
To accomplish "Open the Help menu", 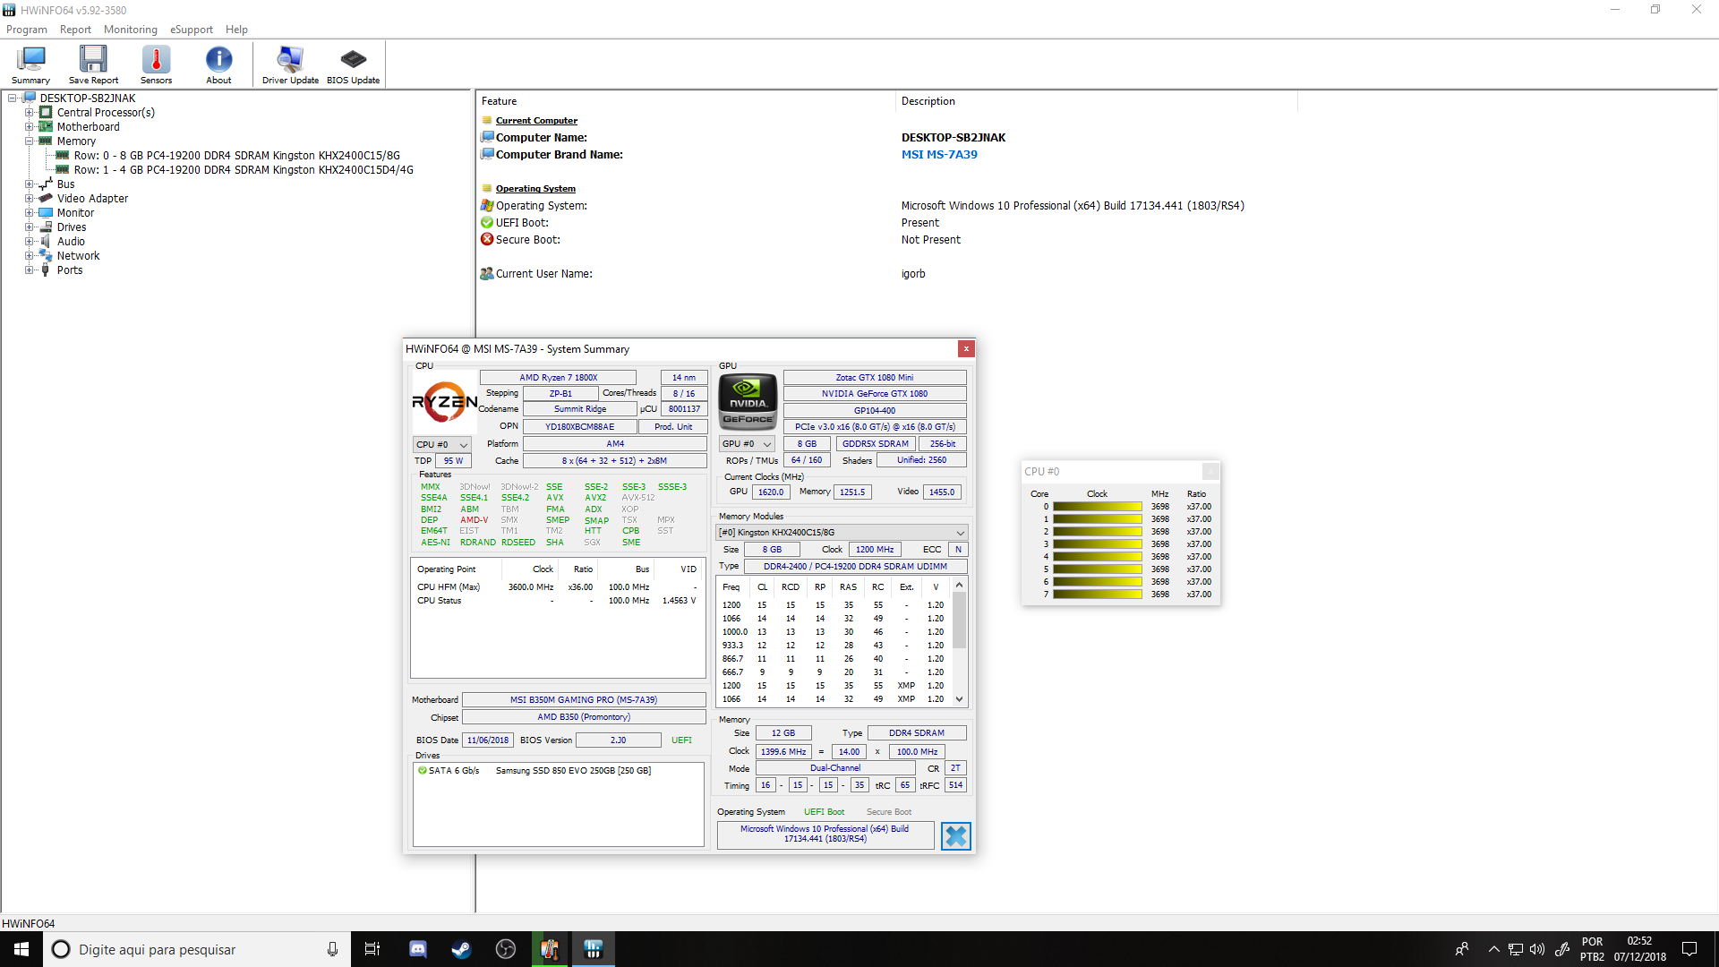I will pos(236,30).
